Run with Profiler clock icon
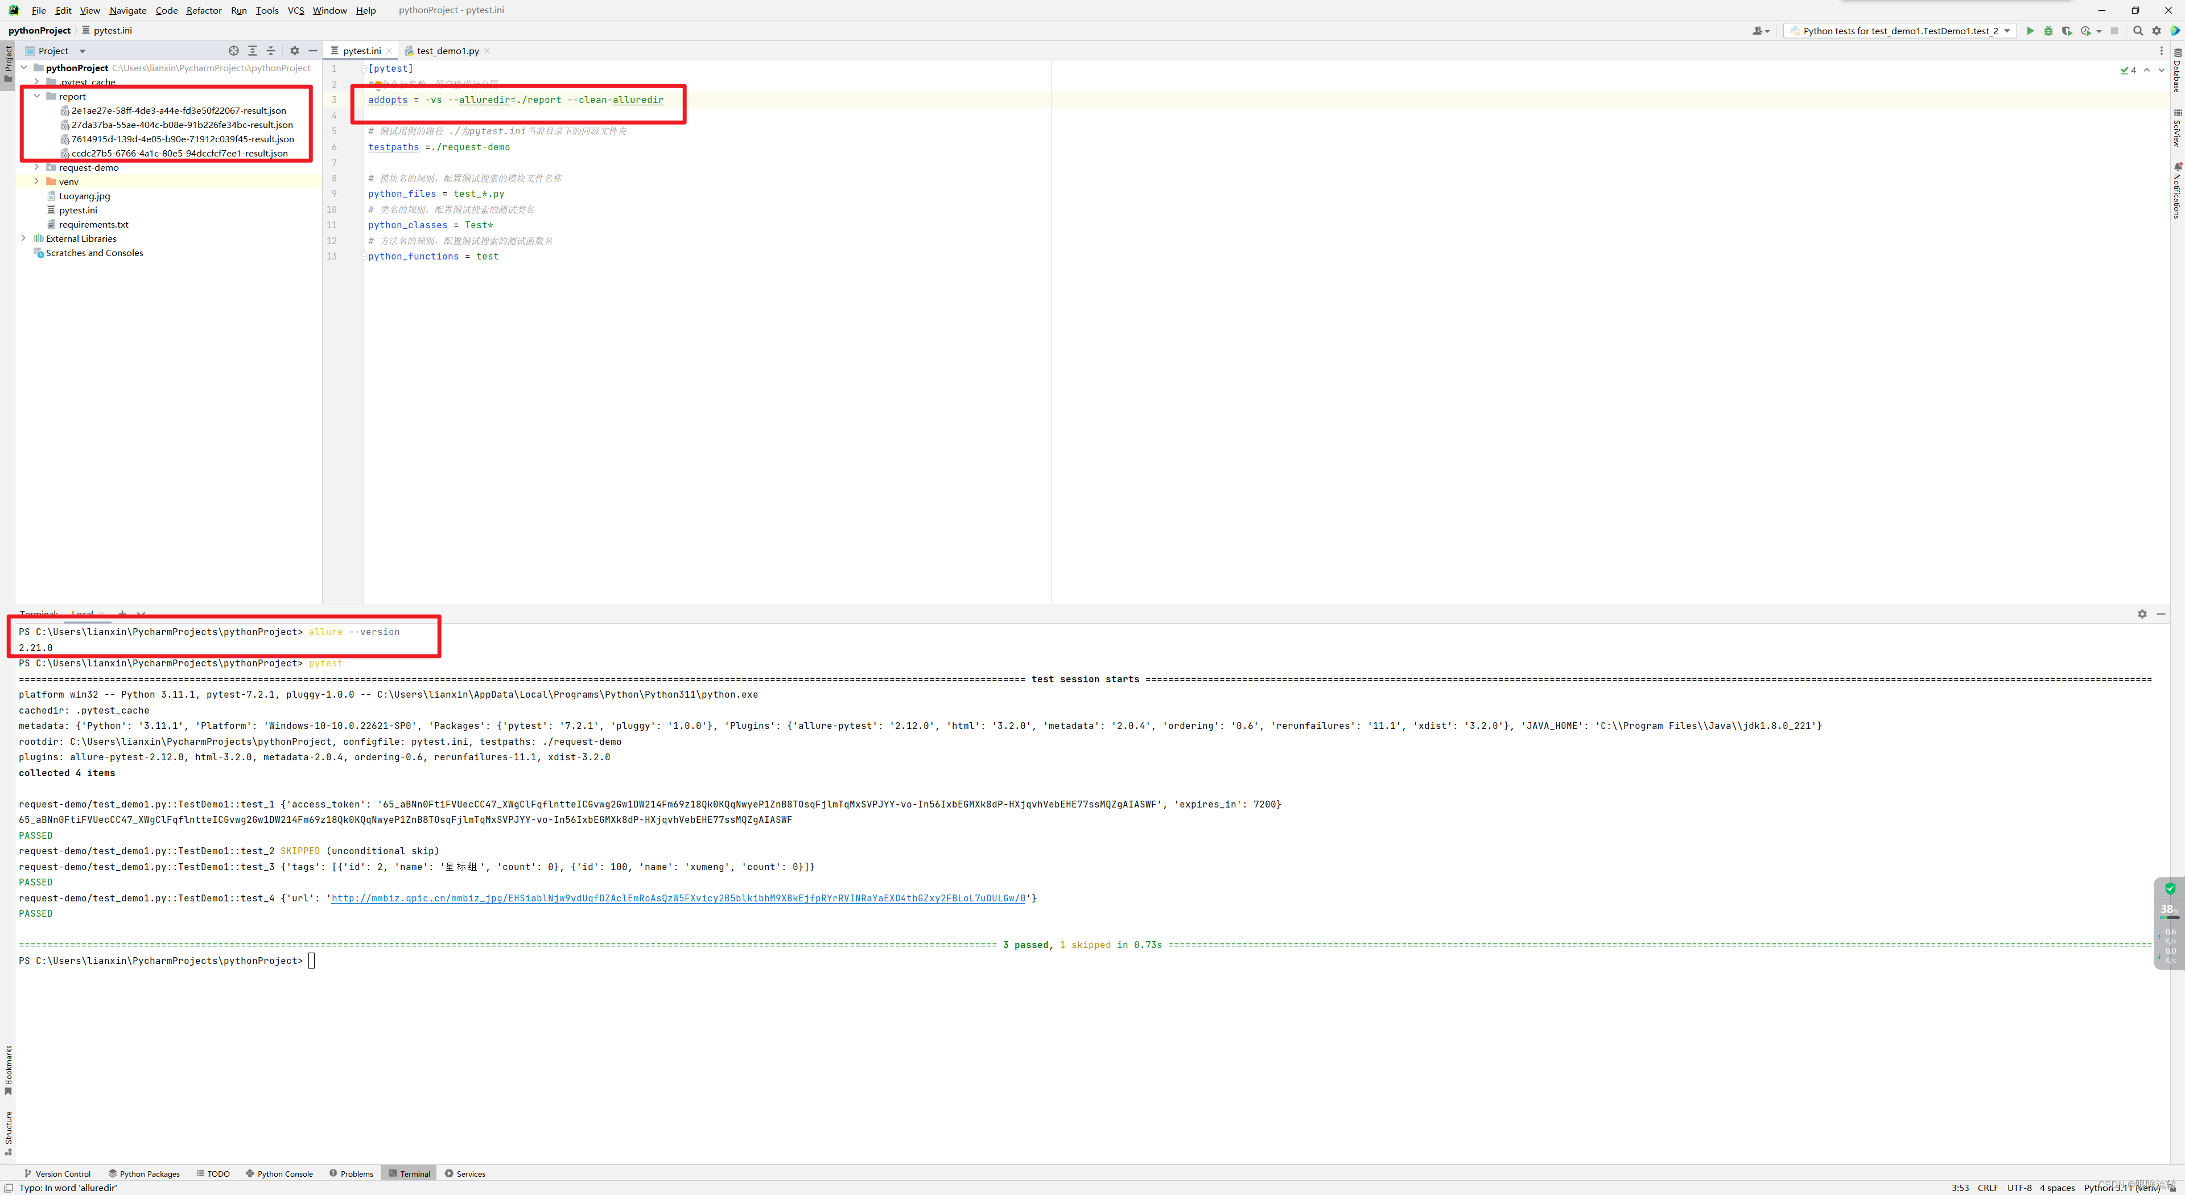Image resolution: width=2185 pixels, height=1195 pixels. point(2086,31)
